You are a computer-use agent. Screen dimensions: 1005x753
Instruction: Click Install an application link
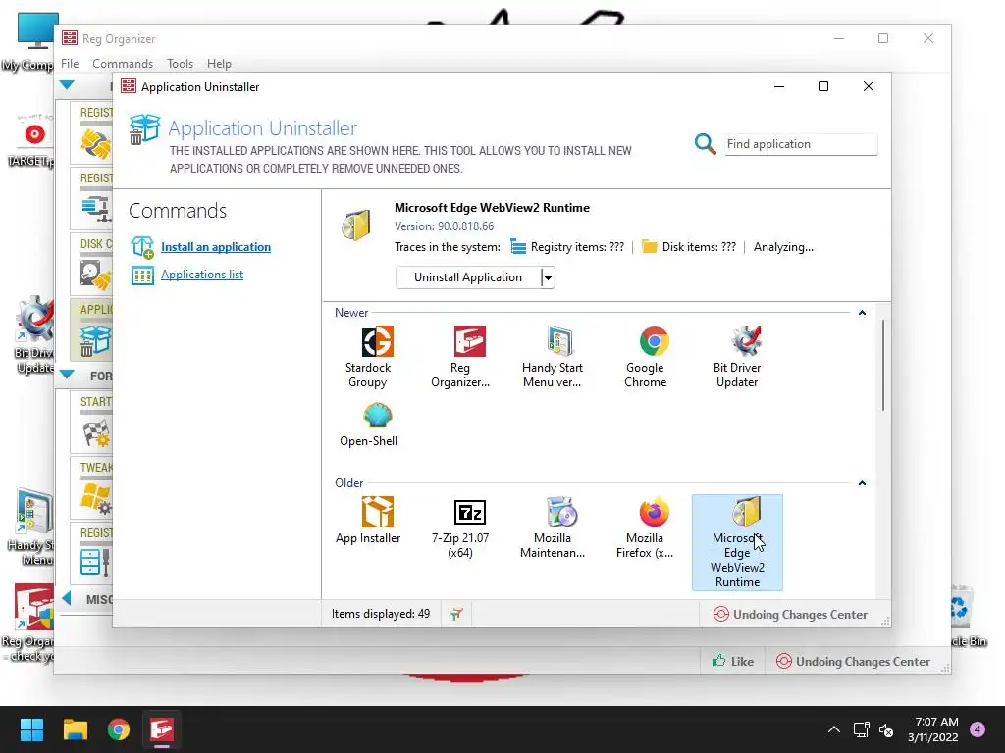216,247
